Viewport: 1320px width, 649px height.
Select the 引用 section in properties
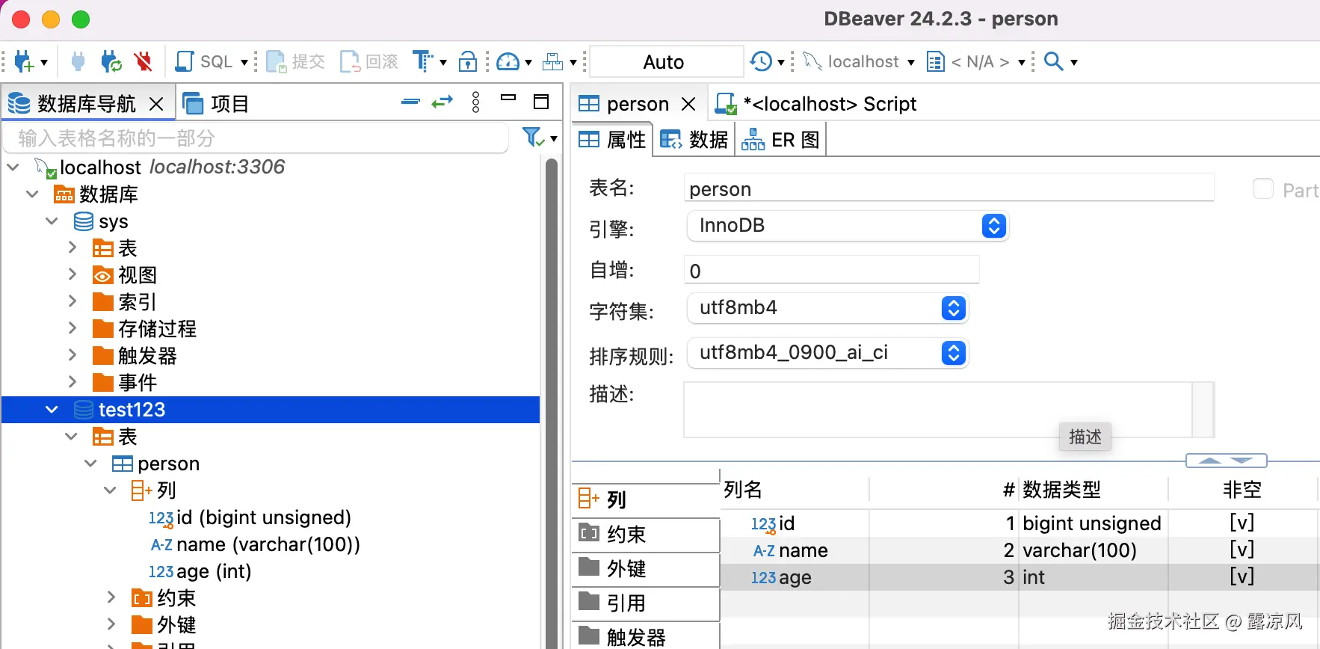point(646,603)
